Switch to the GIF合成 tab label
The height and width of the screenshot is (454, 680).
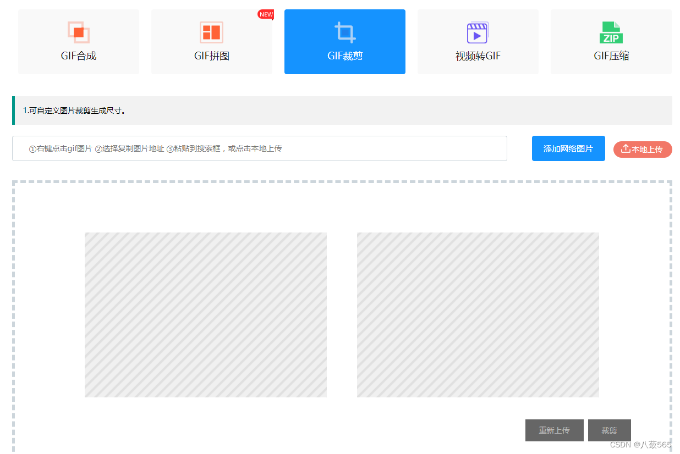79,56
